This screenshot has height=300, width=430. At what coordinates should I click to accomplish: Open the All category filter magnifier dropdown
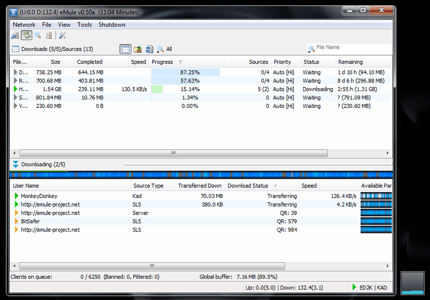point(160,49)
